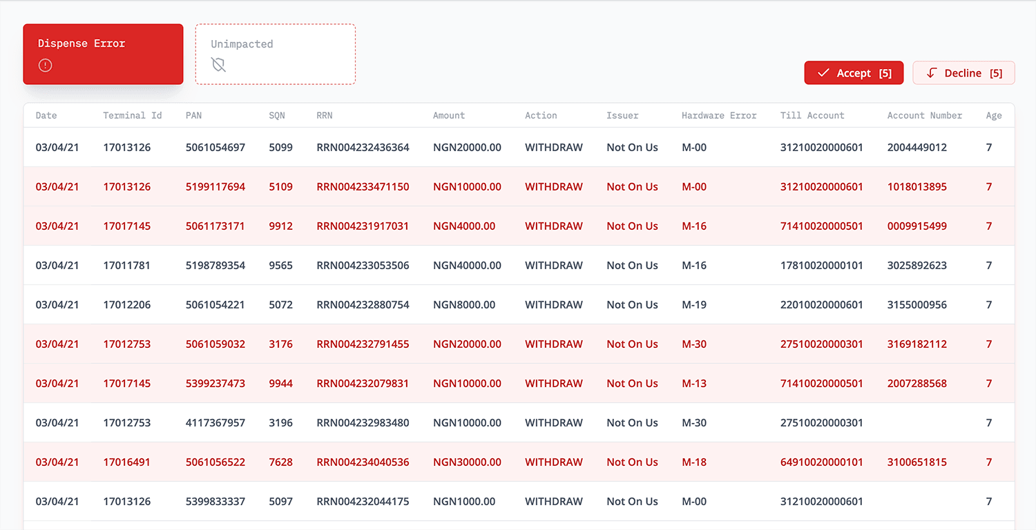Viewport: 1036px width, 530px height.
Task: Select row with RRN004232436364
Action: (519, 147)
